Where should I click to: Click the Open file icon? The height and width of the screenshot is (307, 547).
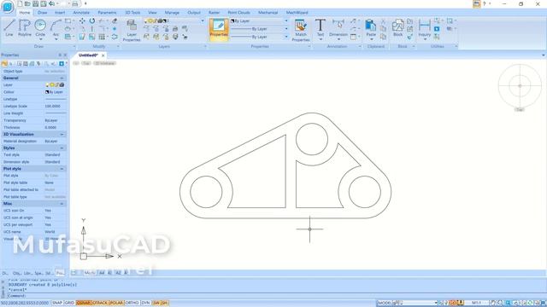27,3
